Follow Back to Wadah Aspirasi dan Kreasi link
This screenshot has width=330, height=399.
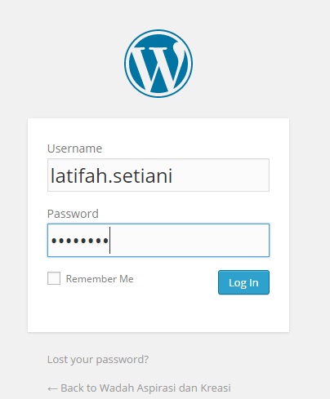139,388
